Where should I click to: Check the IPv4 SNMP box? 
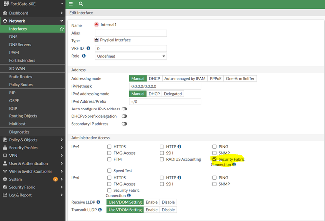[x=214, y=153]
